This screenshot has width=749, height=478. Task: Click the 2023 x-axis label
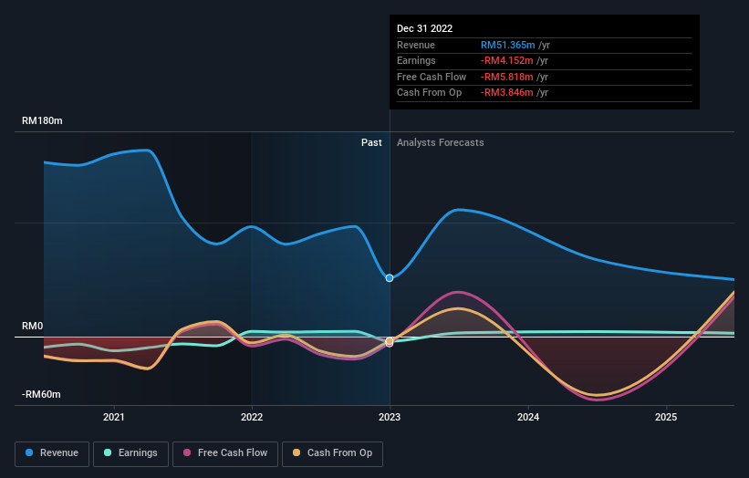click(390, 417)
